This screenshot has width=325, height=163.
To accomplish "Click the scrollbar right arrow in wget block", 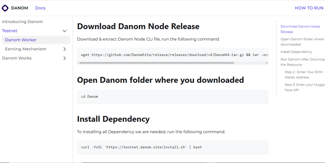I will 267,63.
